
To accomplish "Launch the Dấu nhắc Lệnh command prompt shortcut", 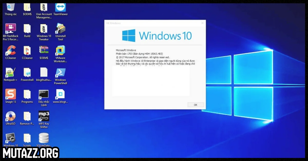I will point(44,94).
